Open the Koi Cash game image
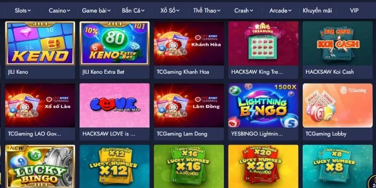The image size is (376, 188). click(x=337, y=43)
